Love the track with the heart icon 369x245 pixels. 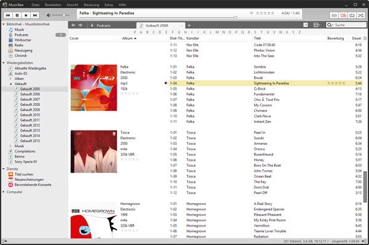(x=252, y=13)
